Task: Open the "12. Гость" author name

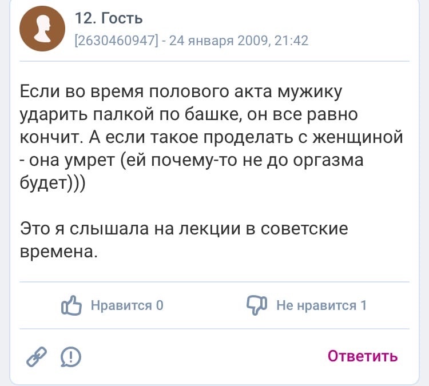Action: [x=109, y=19]
